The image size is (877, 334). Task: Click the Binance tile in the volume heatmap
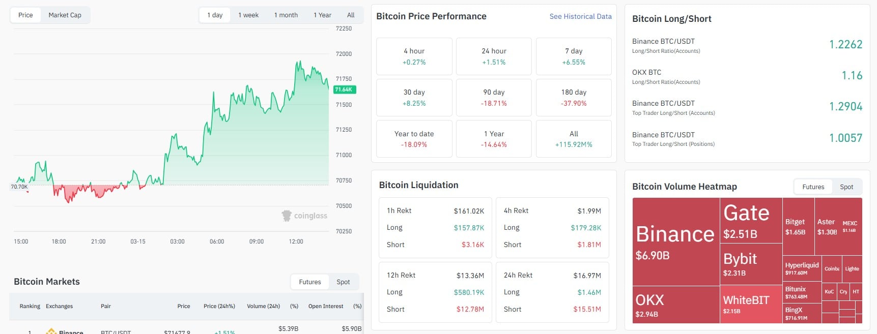674,241
